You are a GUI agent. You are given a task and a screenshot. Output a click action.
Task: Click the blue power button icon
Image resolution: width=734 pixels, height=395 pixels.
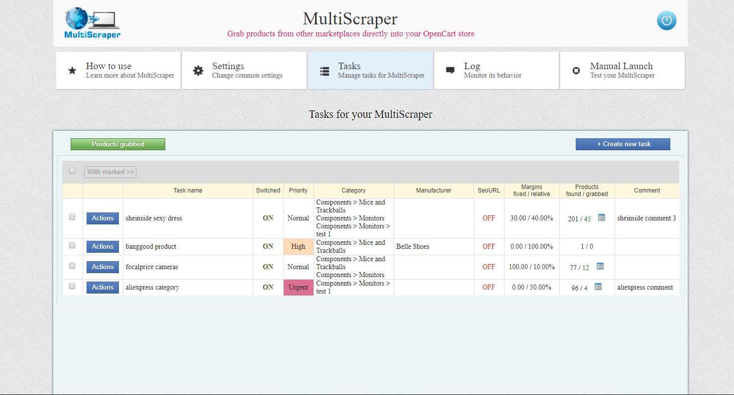pyautogui.click(x=666, y=21)
